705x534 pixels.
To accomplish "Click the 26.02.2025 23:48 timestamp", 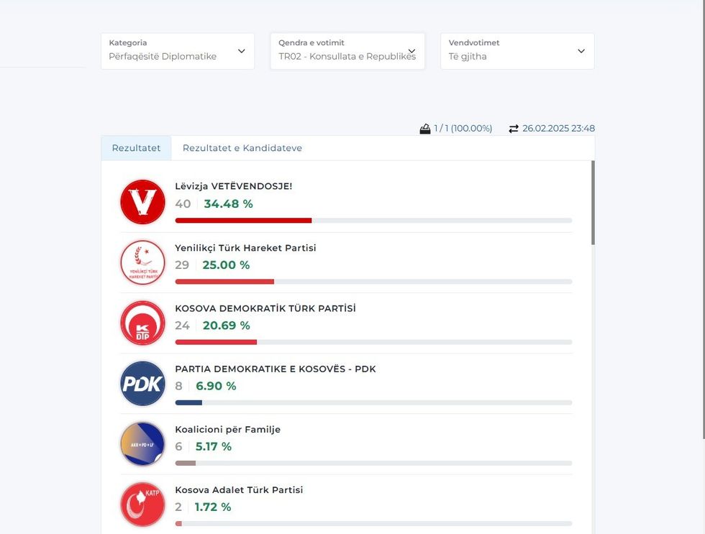I will 558,129.
